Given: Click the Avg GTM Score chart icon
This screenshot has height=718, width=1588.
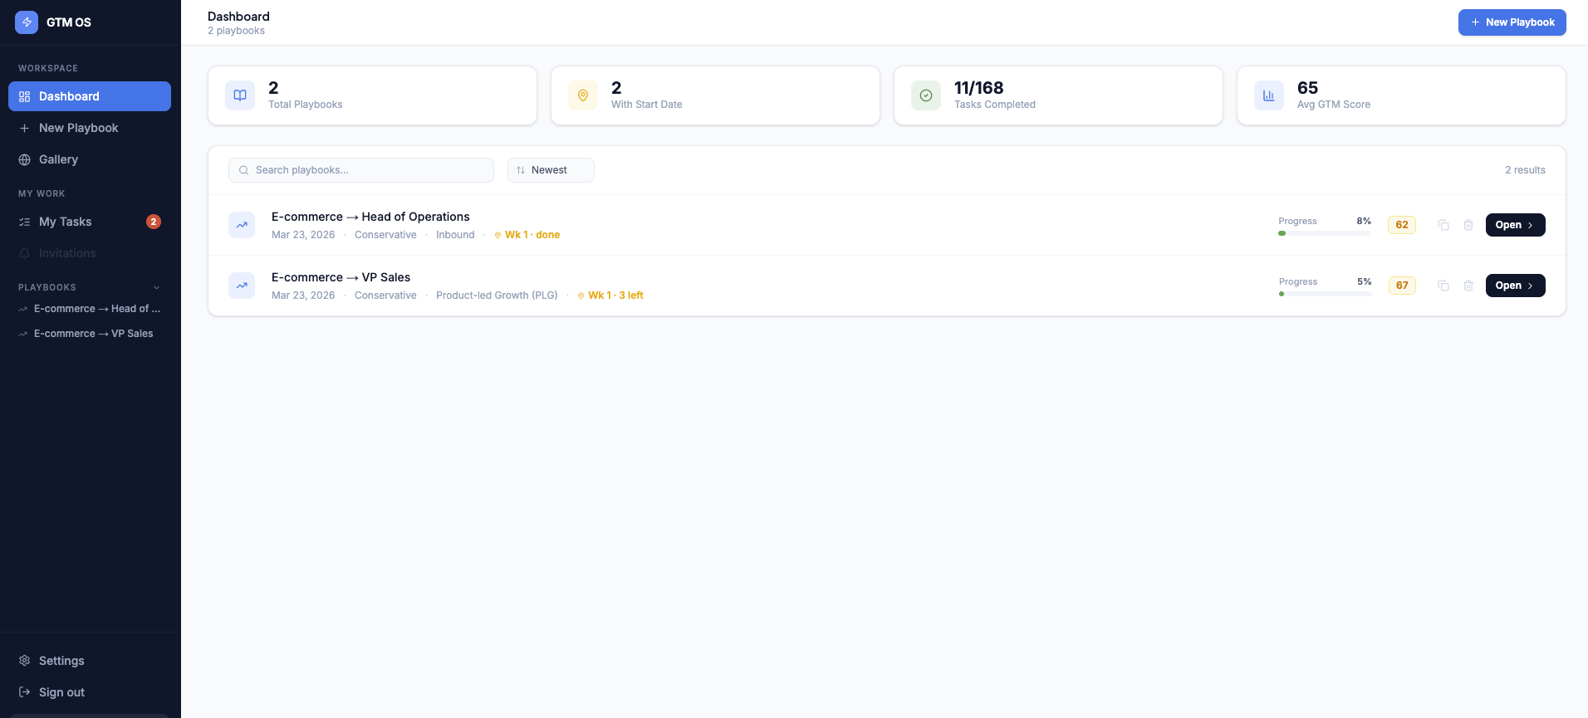Looking at the screenshot, I should [1269, 95].
